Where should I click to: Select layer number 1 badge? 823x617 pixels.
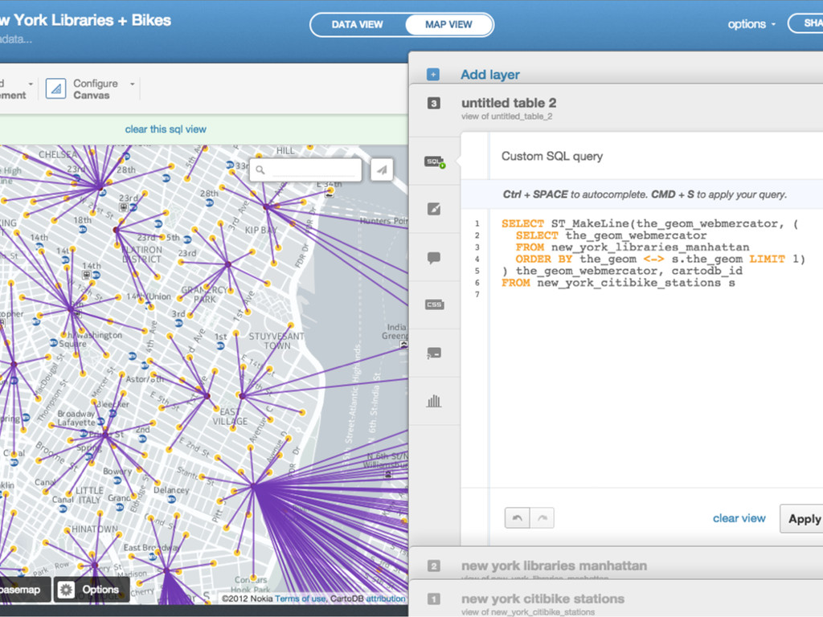click(433, 599)
